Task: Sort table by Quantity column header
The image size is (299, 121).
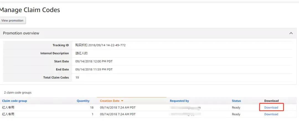Action: coord(83,101)
